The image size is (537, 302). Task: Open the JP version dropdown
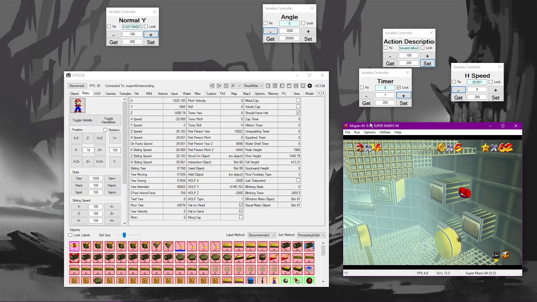(x=236, y=86)
